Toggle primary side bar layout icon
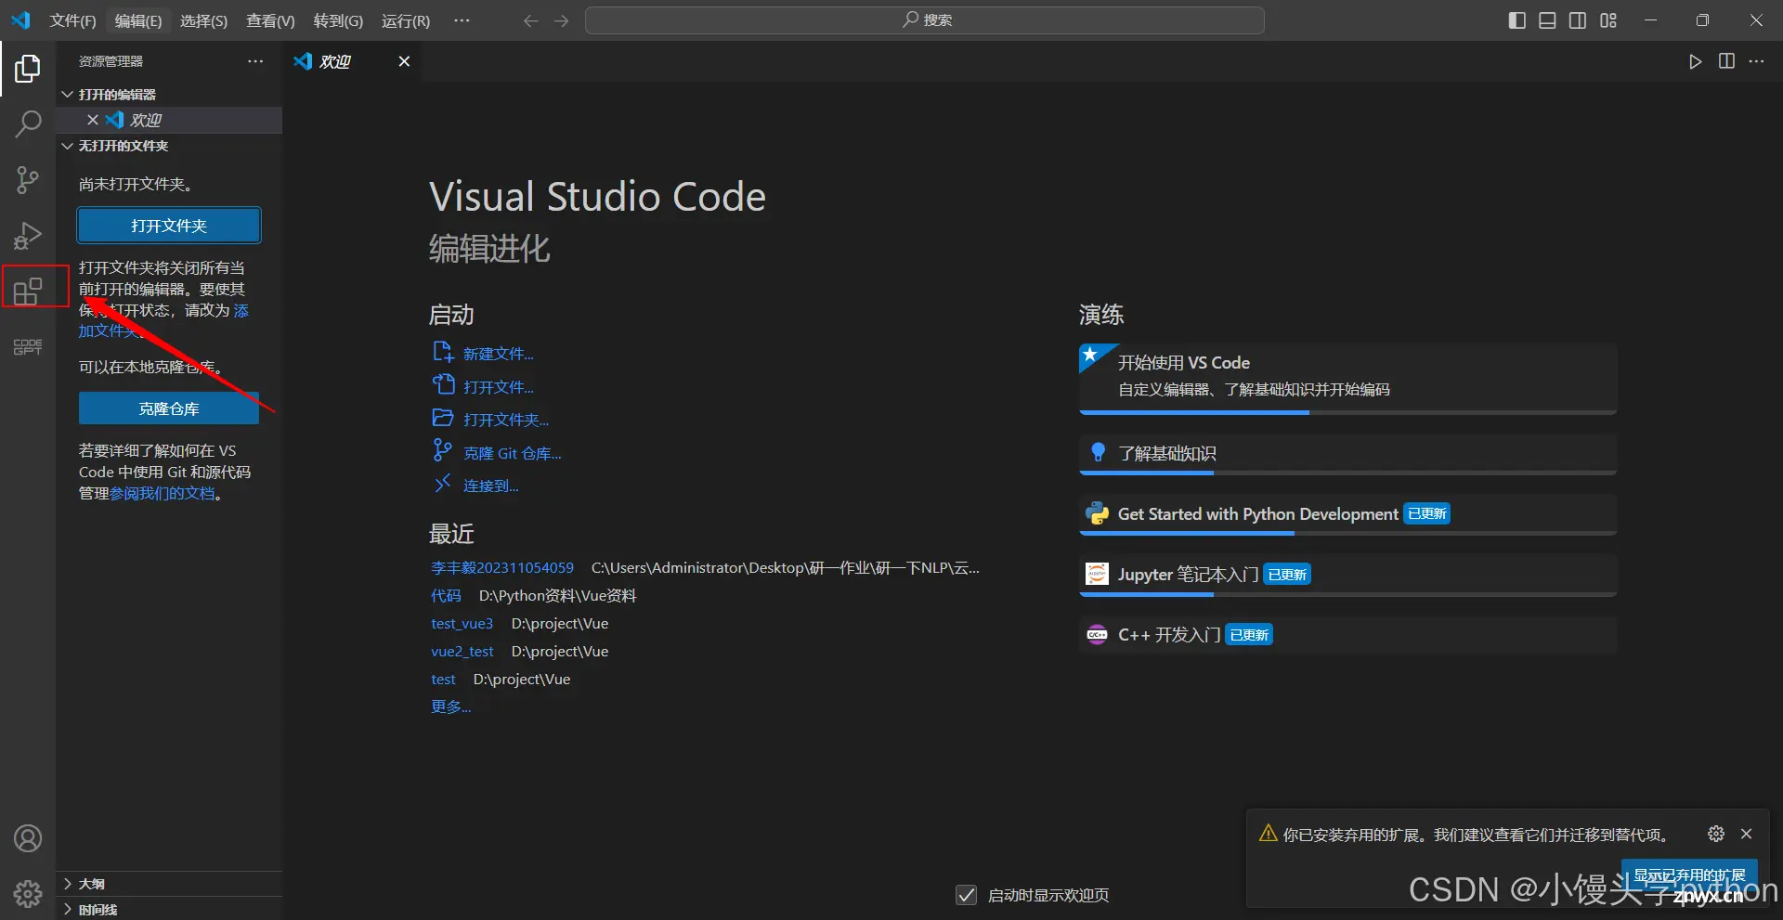The width and height of the screenshot is (1783, 920). tap(1517, 20)
